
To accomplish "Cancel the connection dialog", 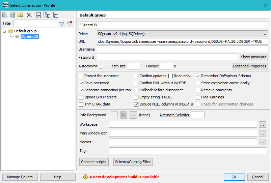I will tap(258, 177).
